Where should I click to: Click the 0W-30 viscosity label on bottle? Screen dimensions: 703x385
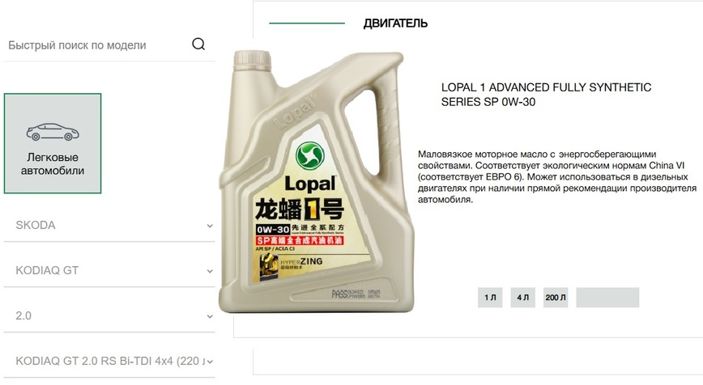(x=273, y=230)
